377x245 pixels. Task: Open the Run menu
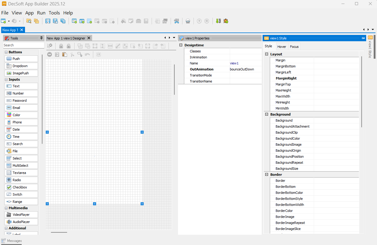pos(41,13)
